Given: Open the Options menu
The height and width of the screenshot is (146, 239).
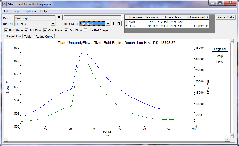Looking at the screenshot, I should point(30,11).
